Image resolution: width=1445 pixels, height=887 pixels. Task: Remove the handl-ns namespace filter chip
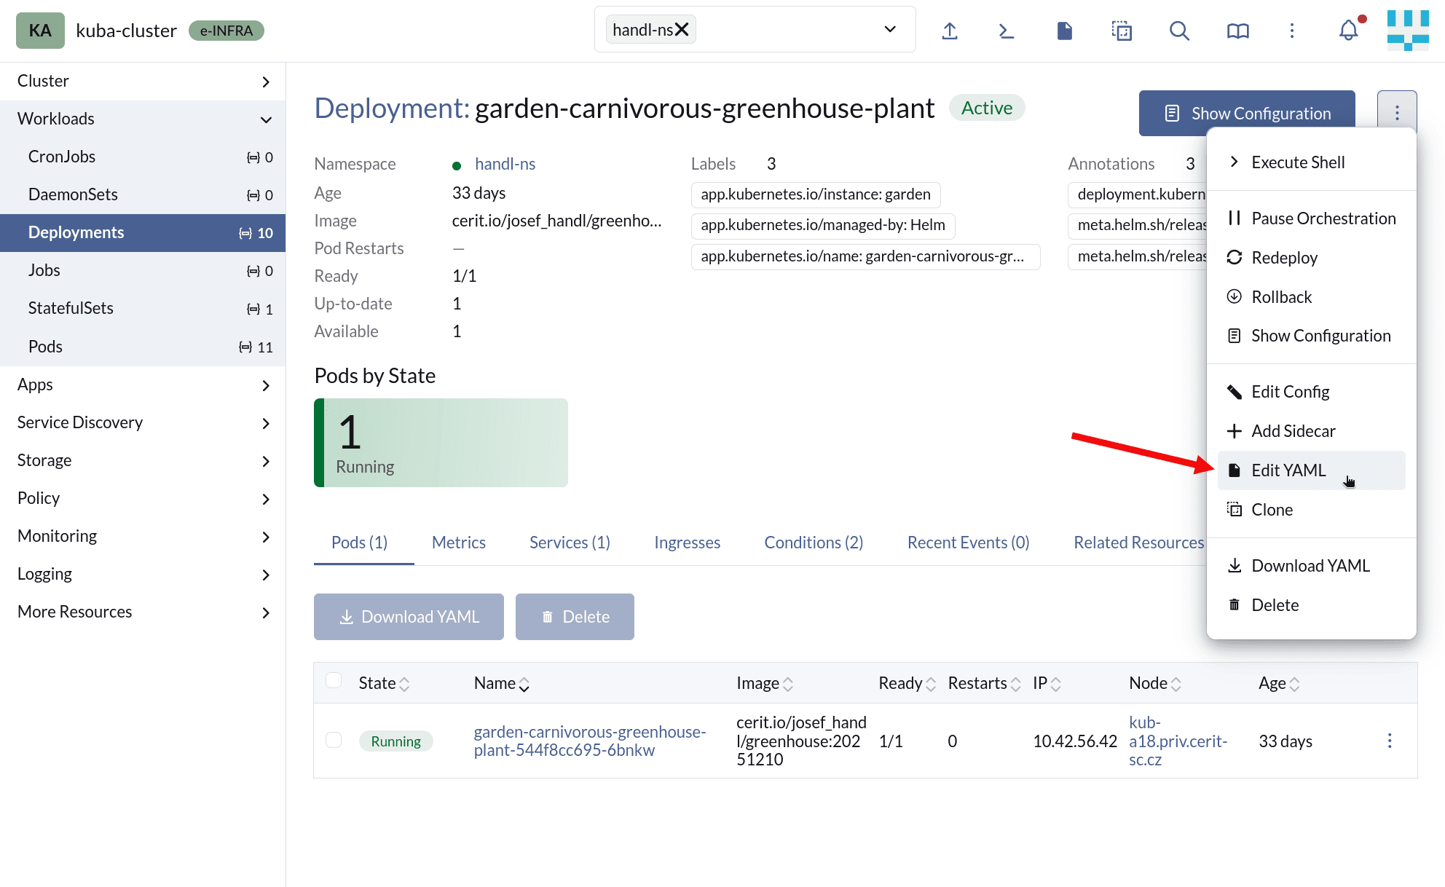pos(682,29)
